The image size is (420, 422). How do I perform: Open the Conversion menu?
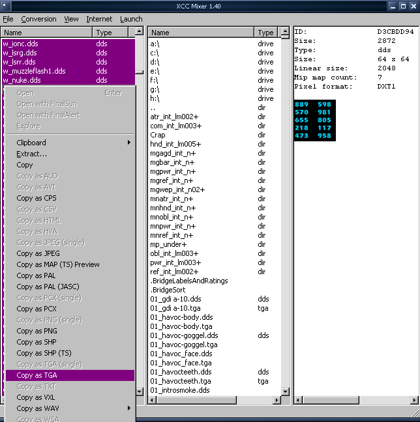tap(38, 19)
